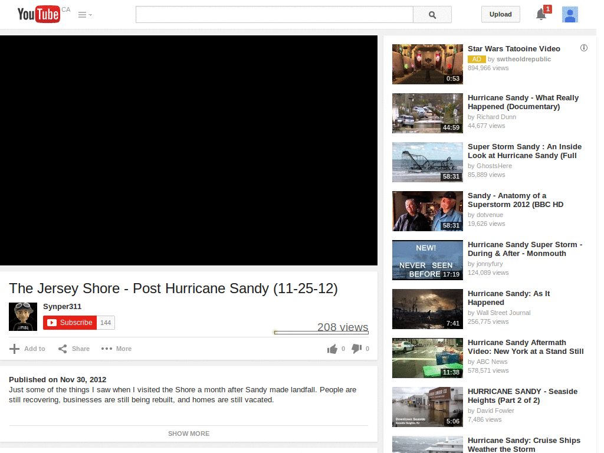Open jonnyfury channel link
This screenshot has width=604, height=453.
tap(490, 264)
